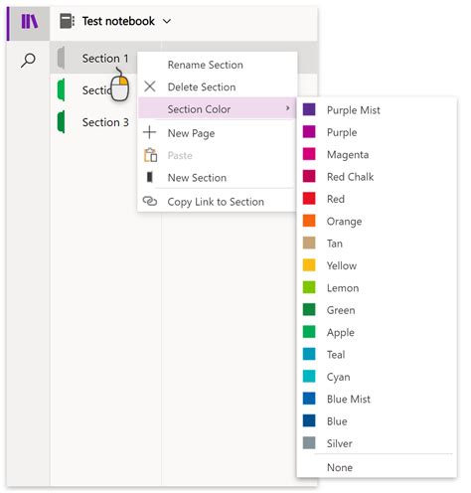This screenshot has width=471, height=493.
Task: Click the X icon for Delete Section
Action: (150, 86)
